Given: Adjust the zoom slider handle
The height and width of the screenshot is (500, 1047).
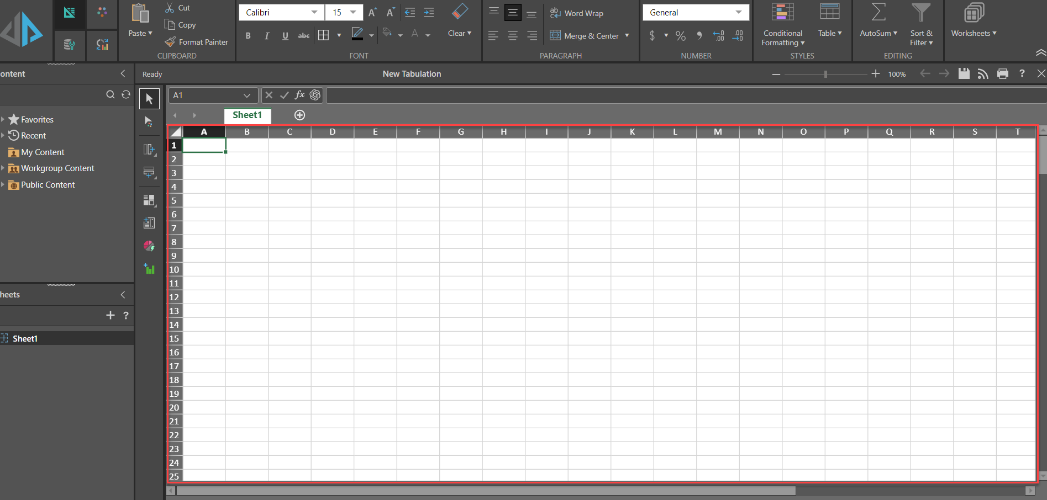Looking at the screenshot, I should [825, 74].
